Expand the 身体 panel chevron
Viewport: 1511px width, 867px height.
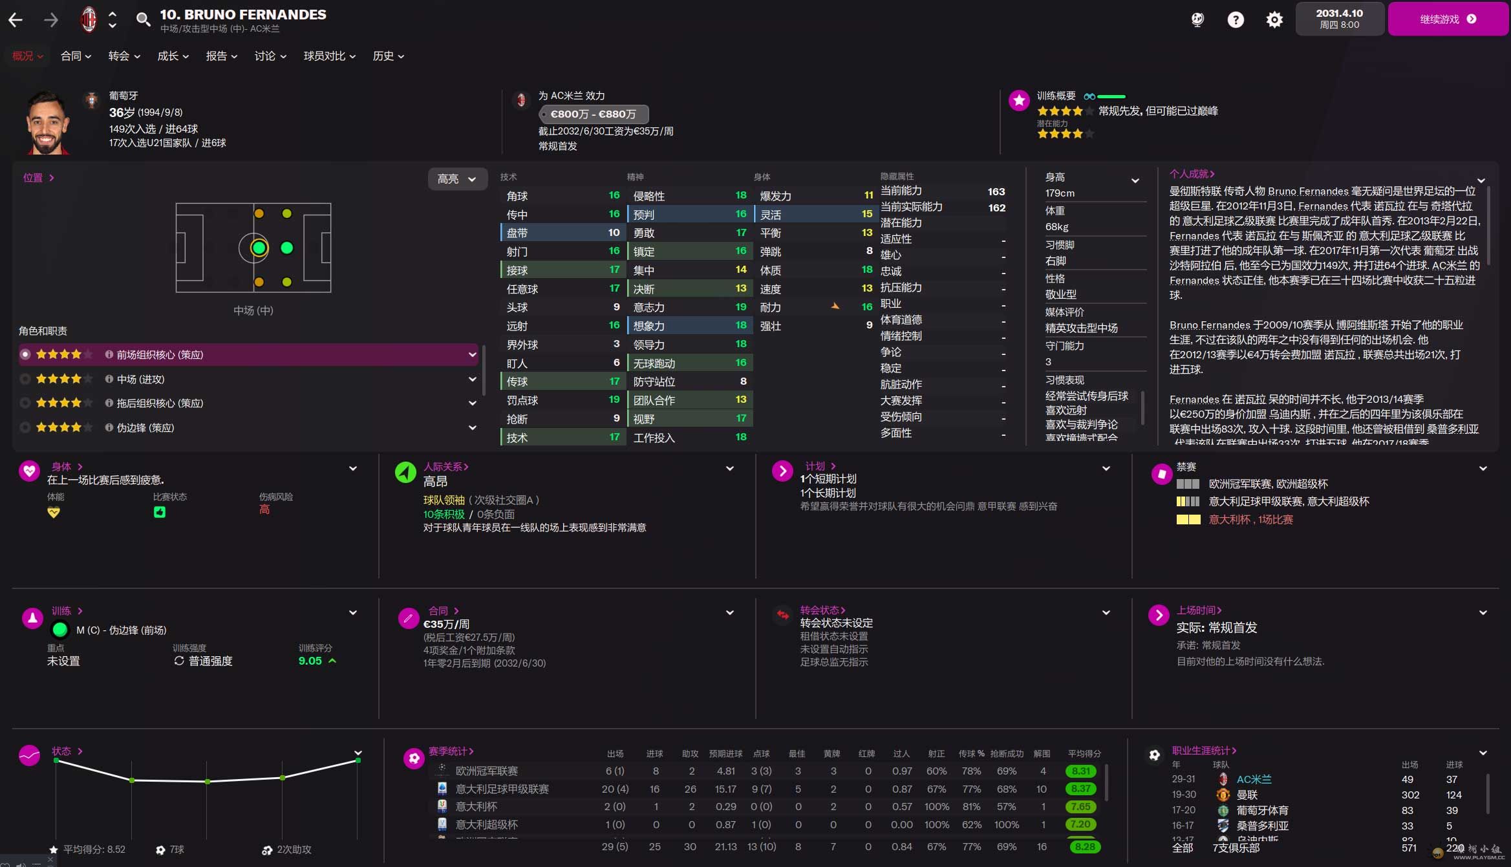pos(353,469)
